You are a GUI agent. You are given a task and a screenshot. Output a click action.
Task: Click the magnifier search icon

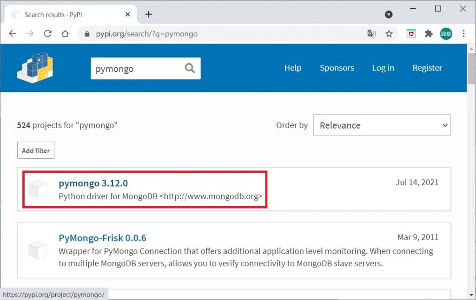click(x=190, y=68)
